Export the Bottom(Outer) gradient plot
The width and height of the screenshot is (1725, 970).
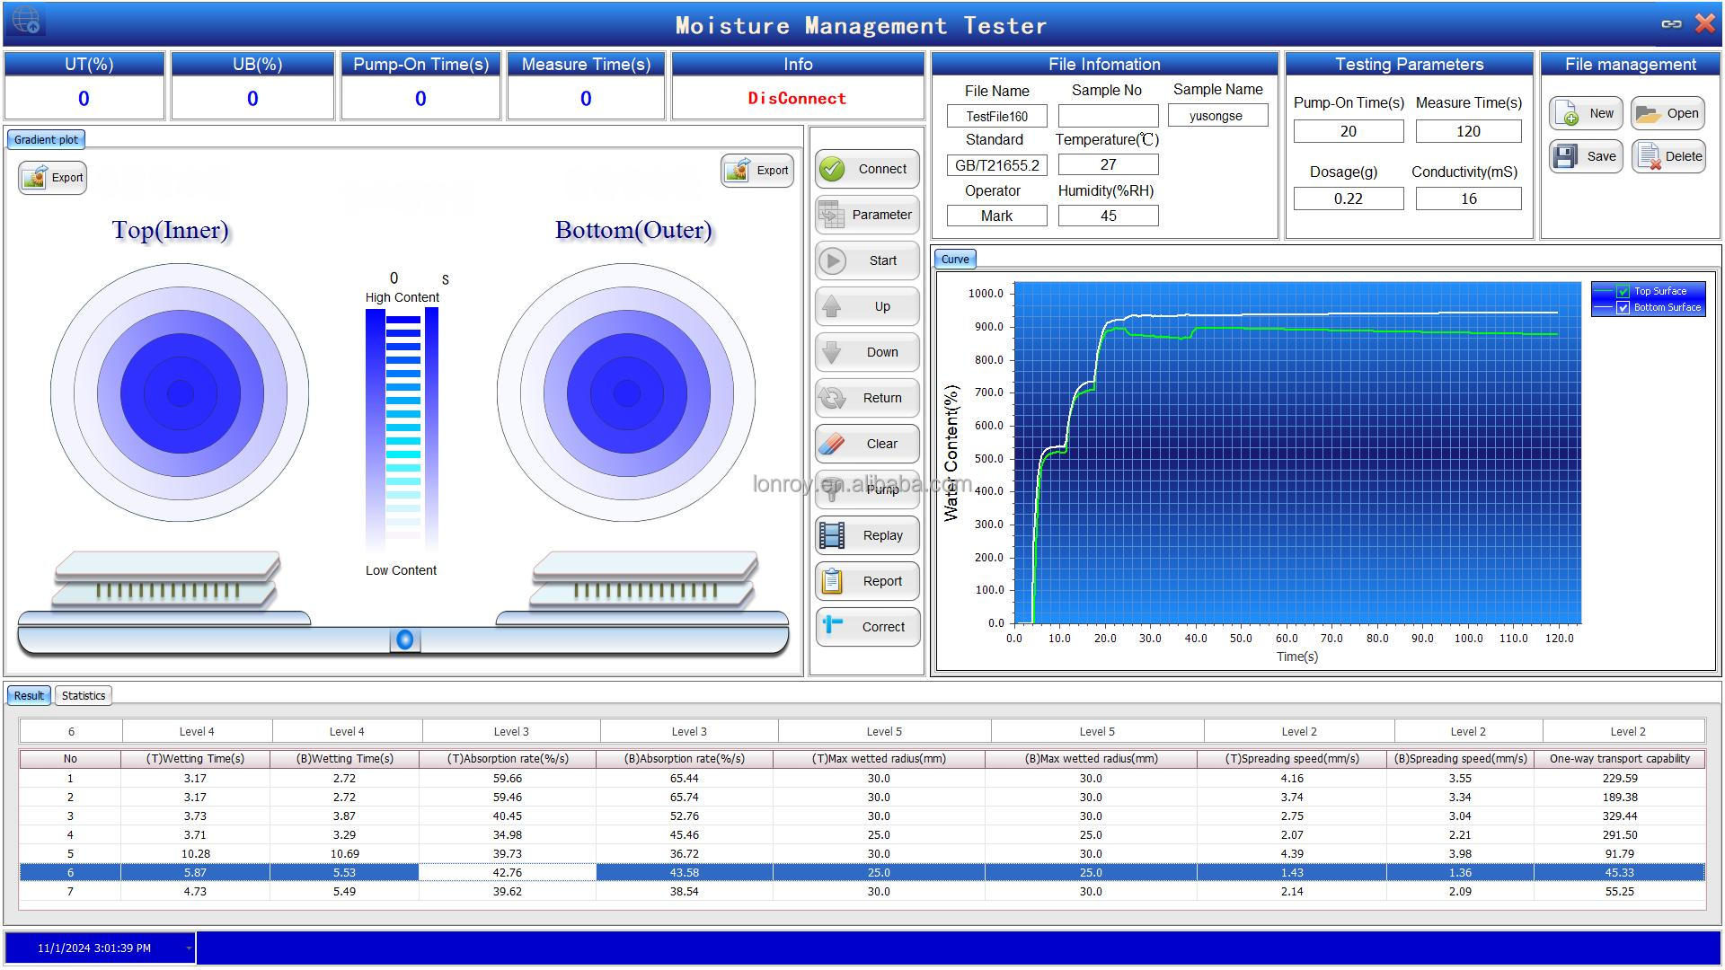click(x=757, y=171)
